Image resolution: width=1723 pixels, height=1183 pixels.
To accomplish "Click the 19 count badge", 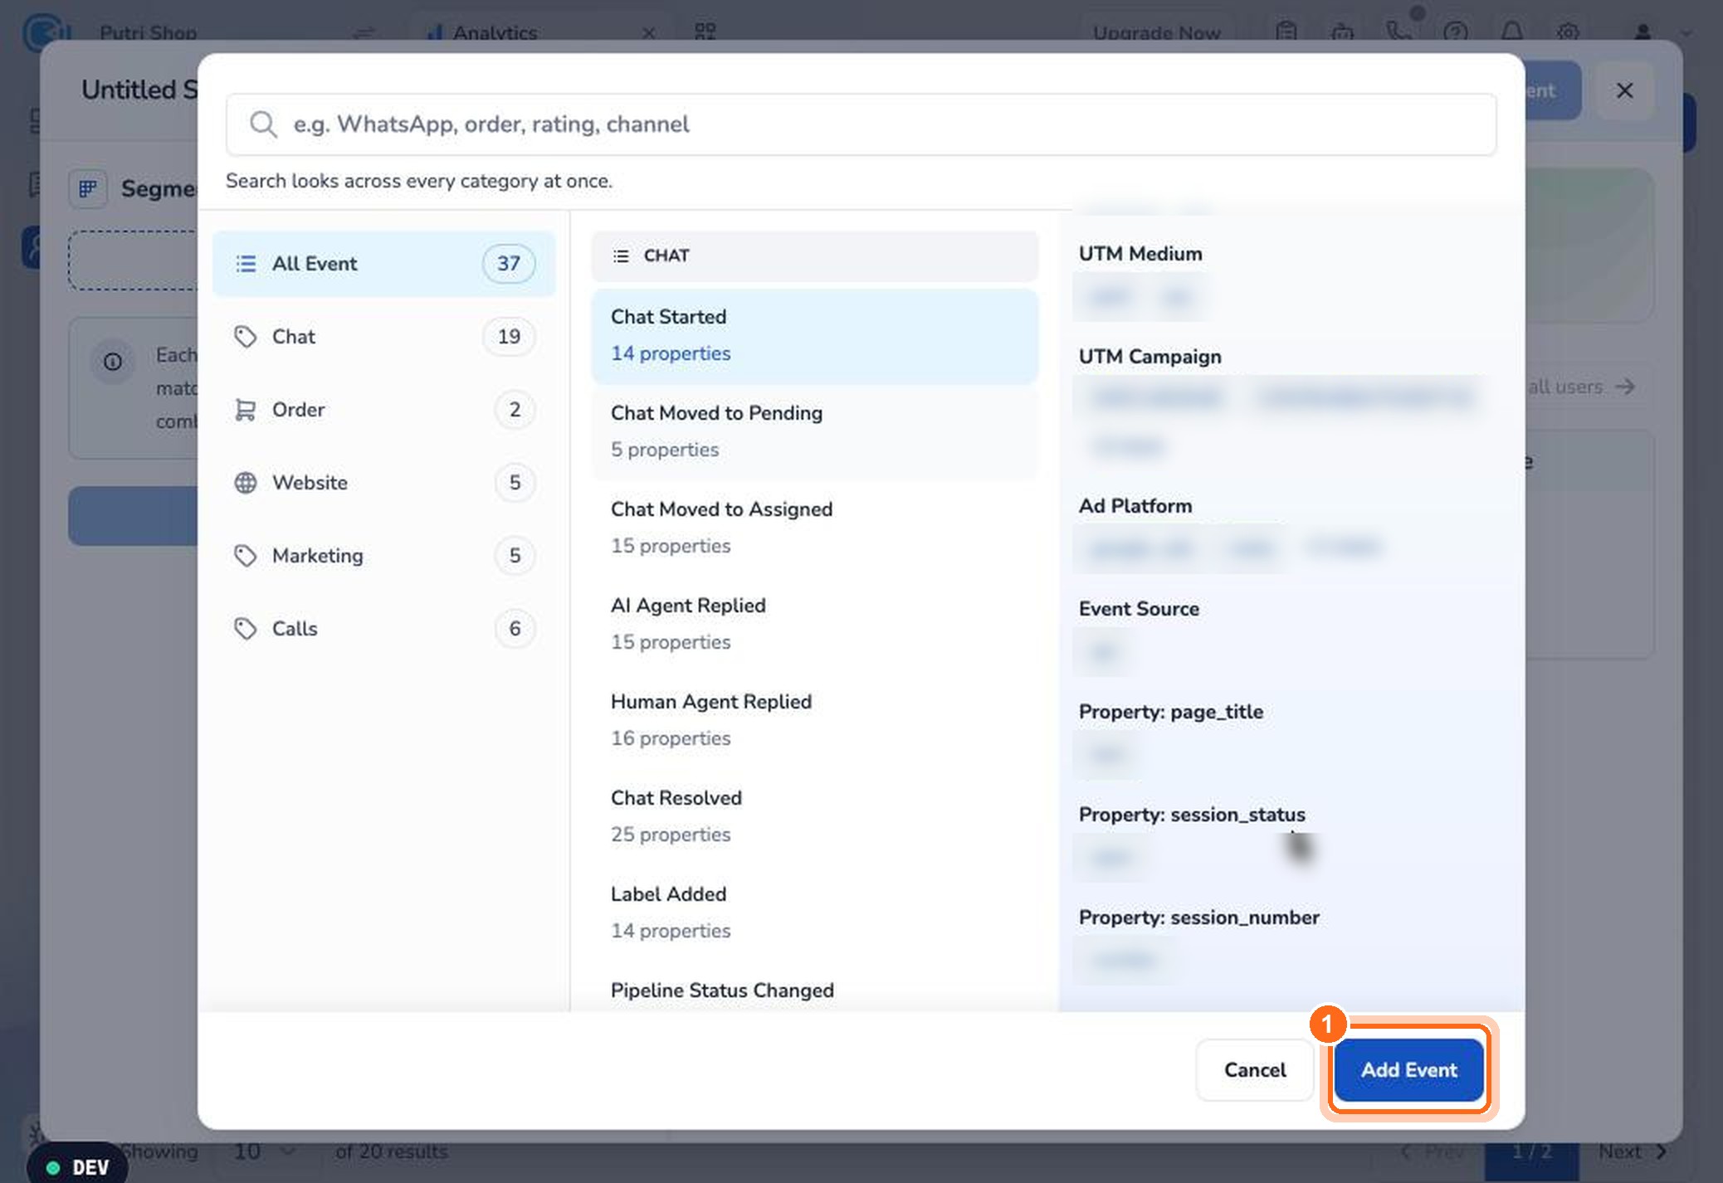I will 509,337.
